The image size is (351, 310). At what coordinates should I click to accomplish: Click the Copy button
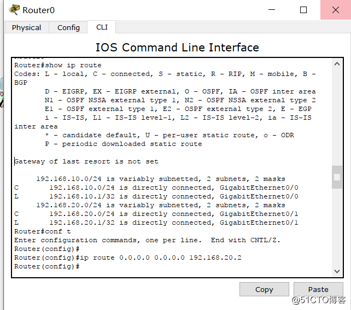264,289
